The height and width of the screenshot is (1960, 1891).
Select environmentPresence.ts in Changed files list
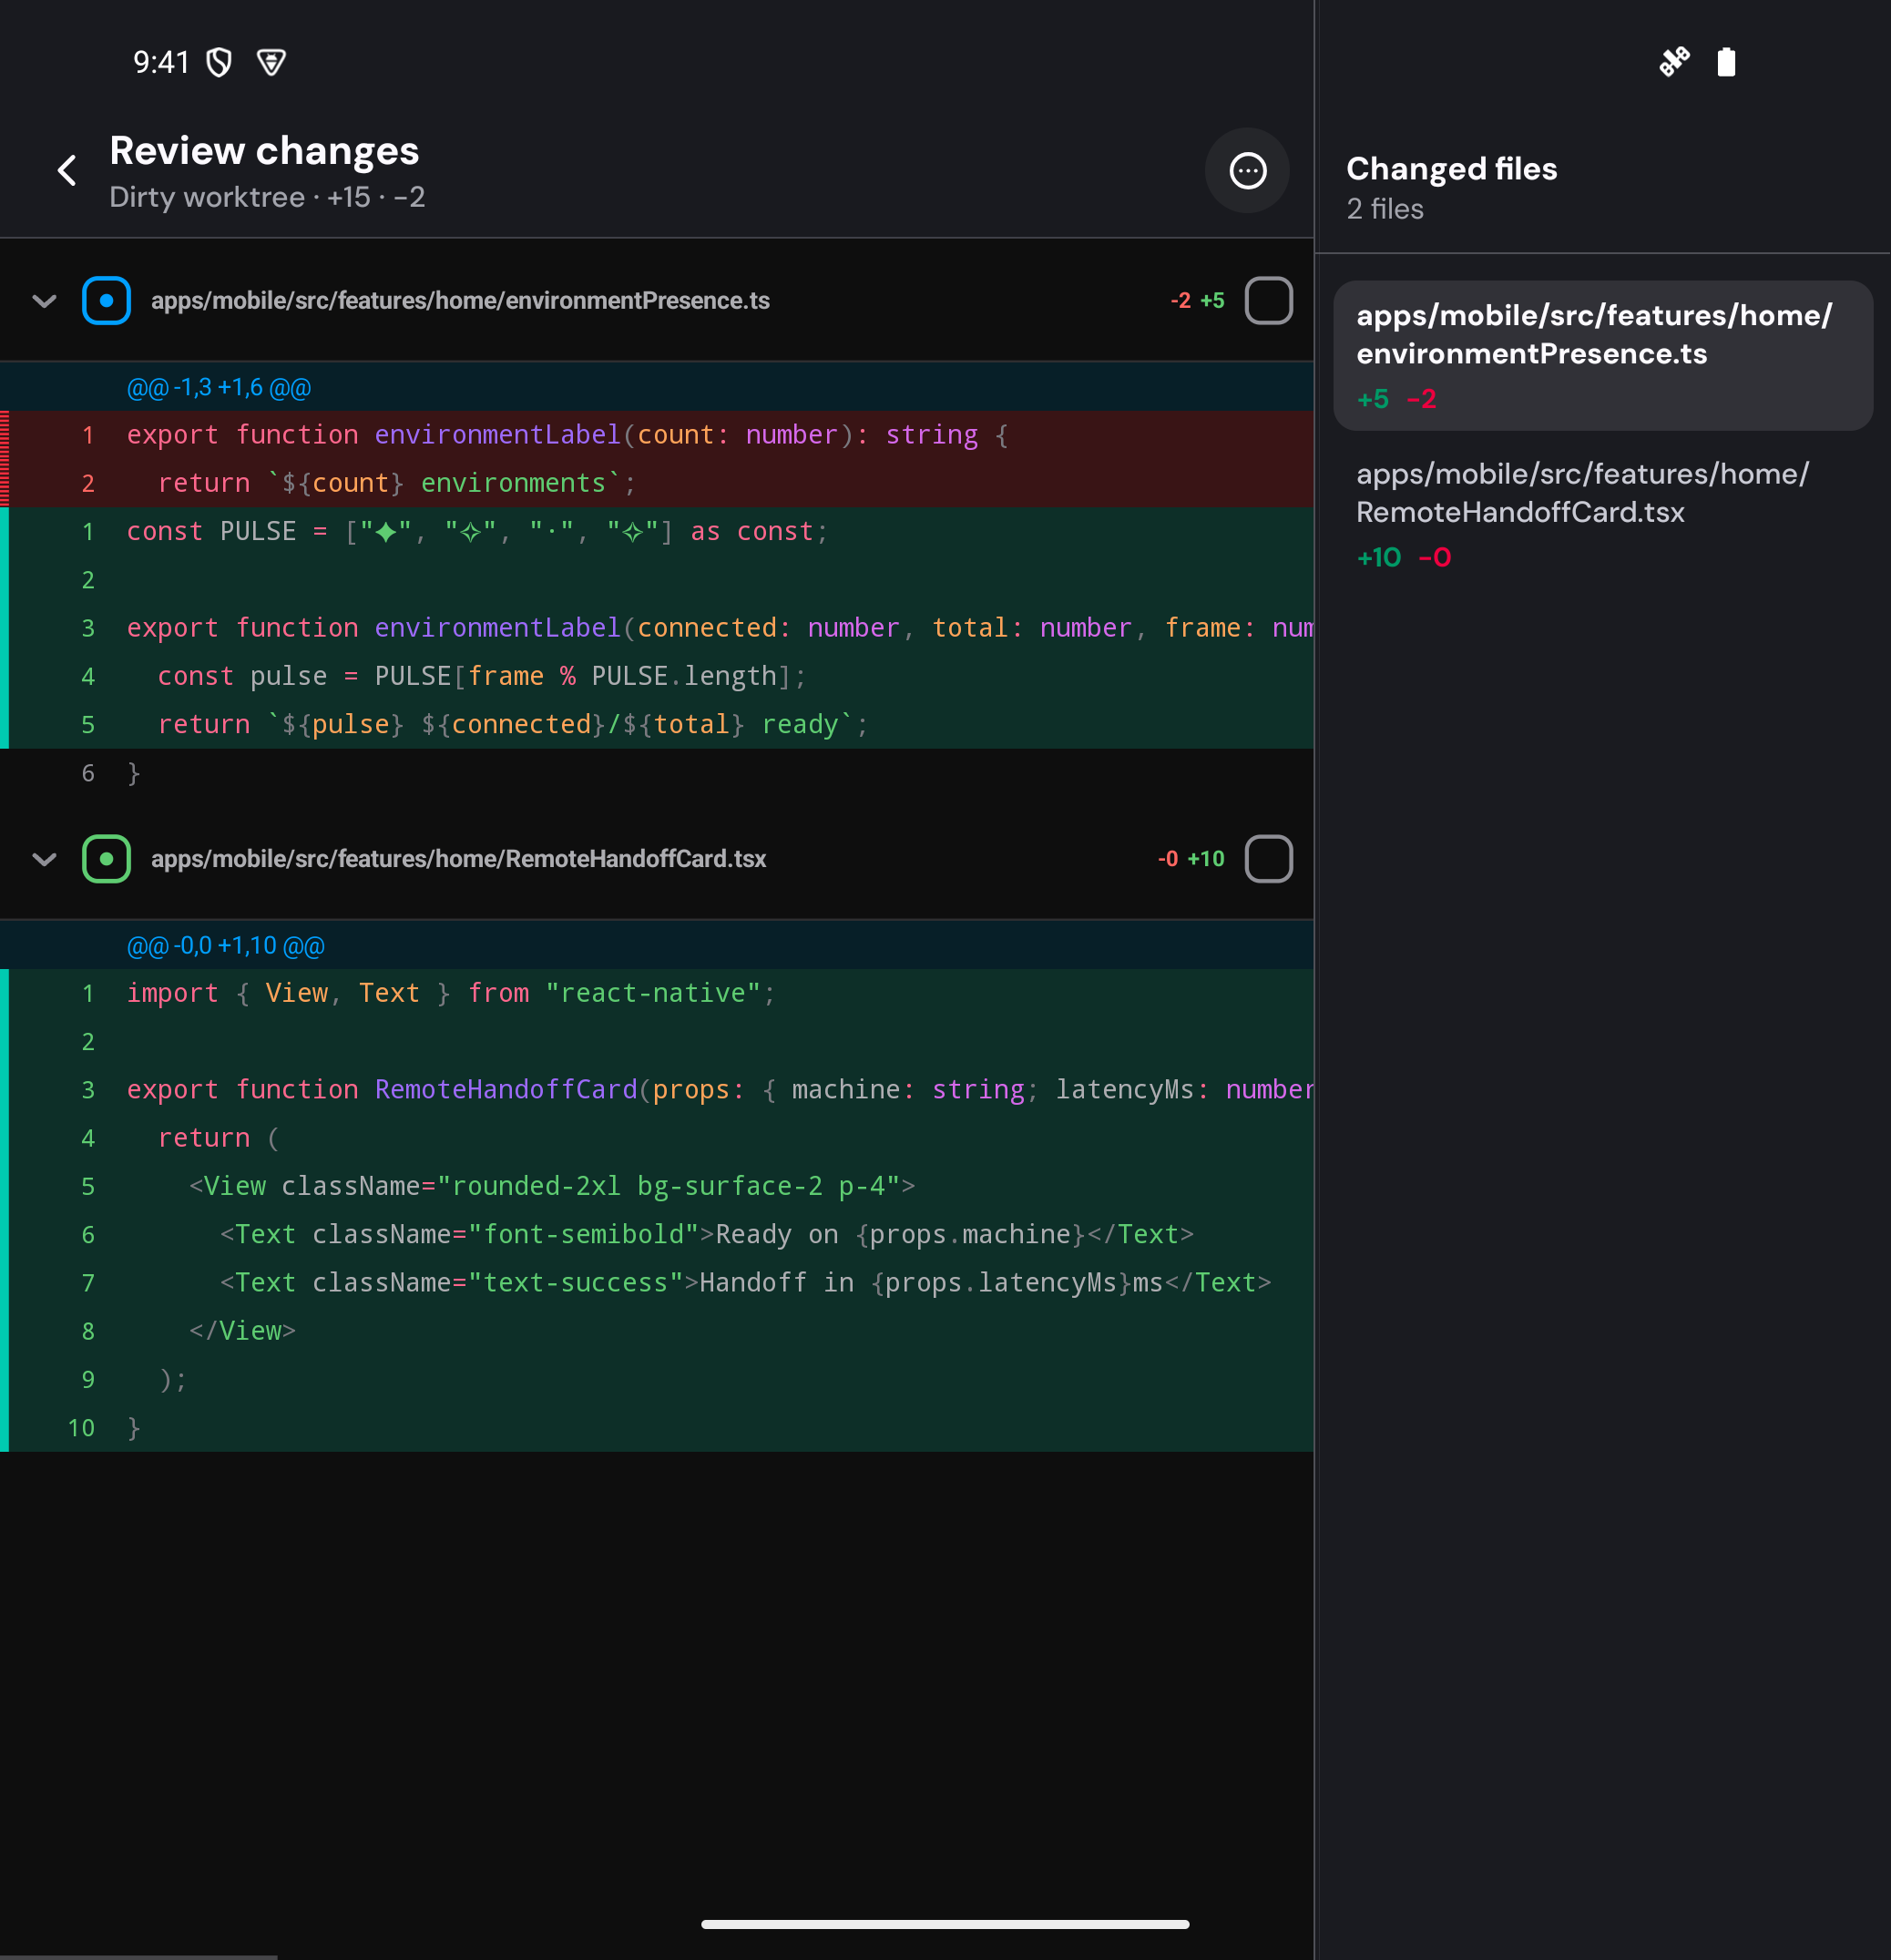click(1603, 355)
